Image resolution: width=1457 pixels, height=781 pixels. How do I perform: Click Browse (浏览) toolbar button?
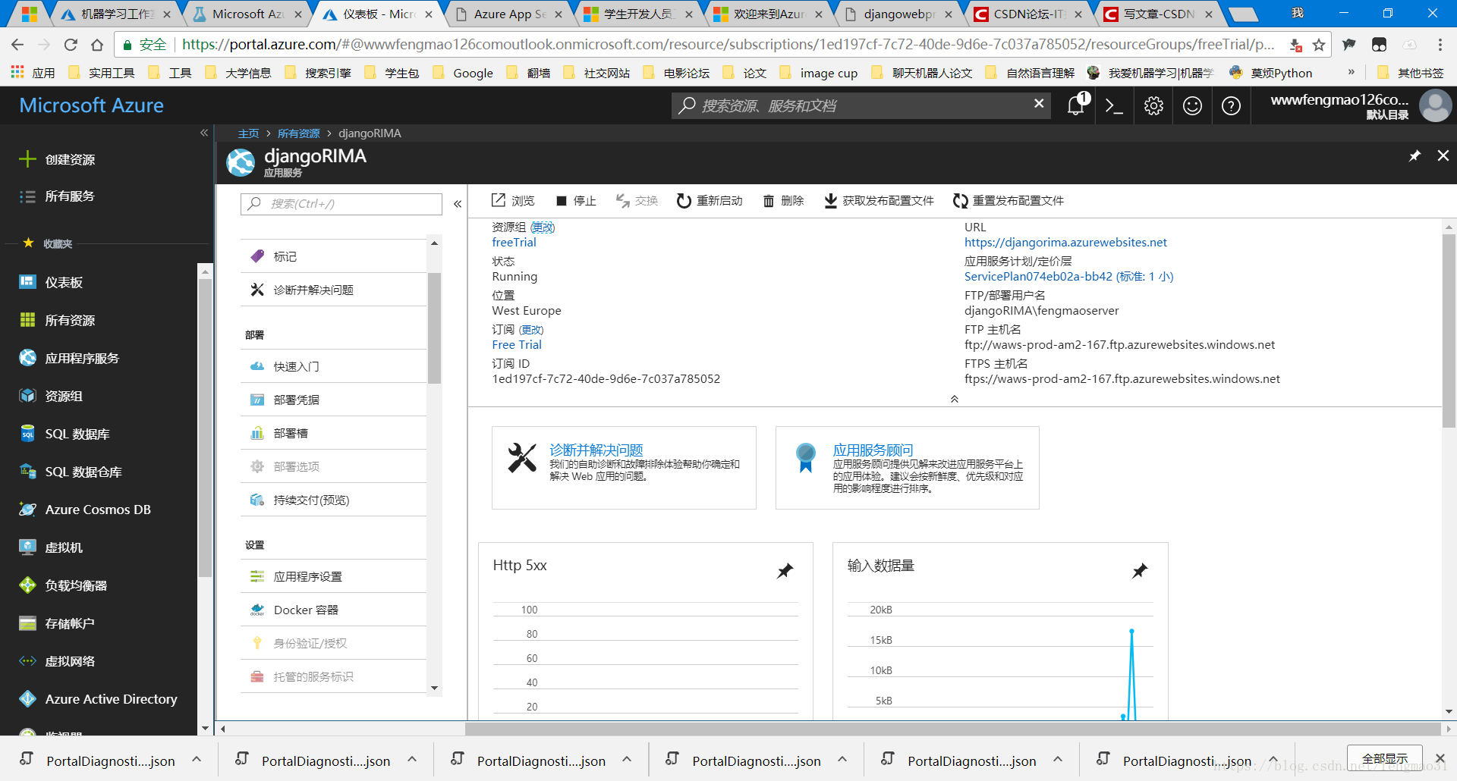pos(513,200)
